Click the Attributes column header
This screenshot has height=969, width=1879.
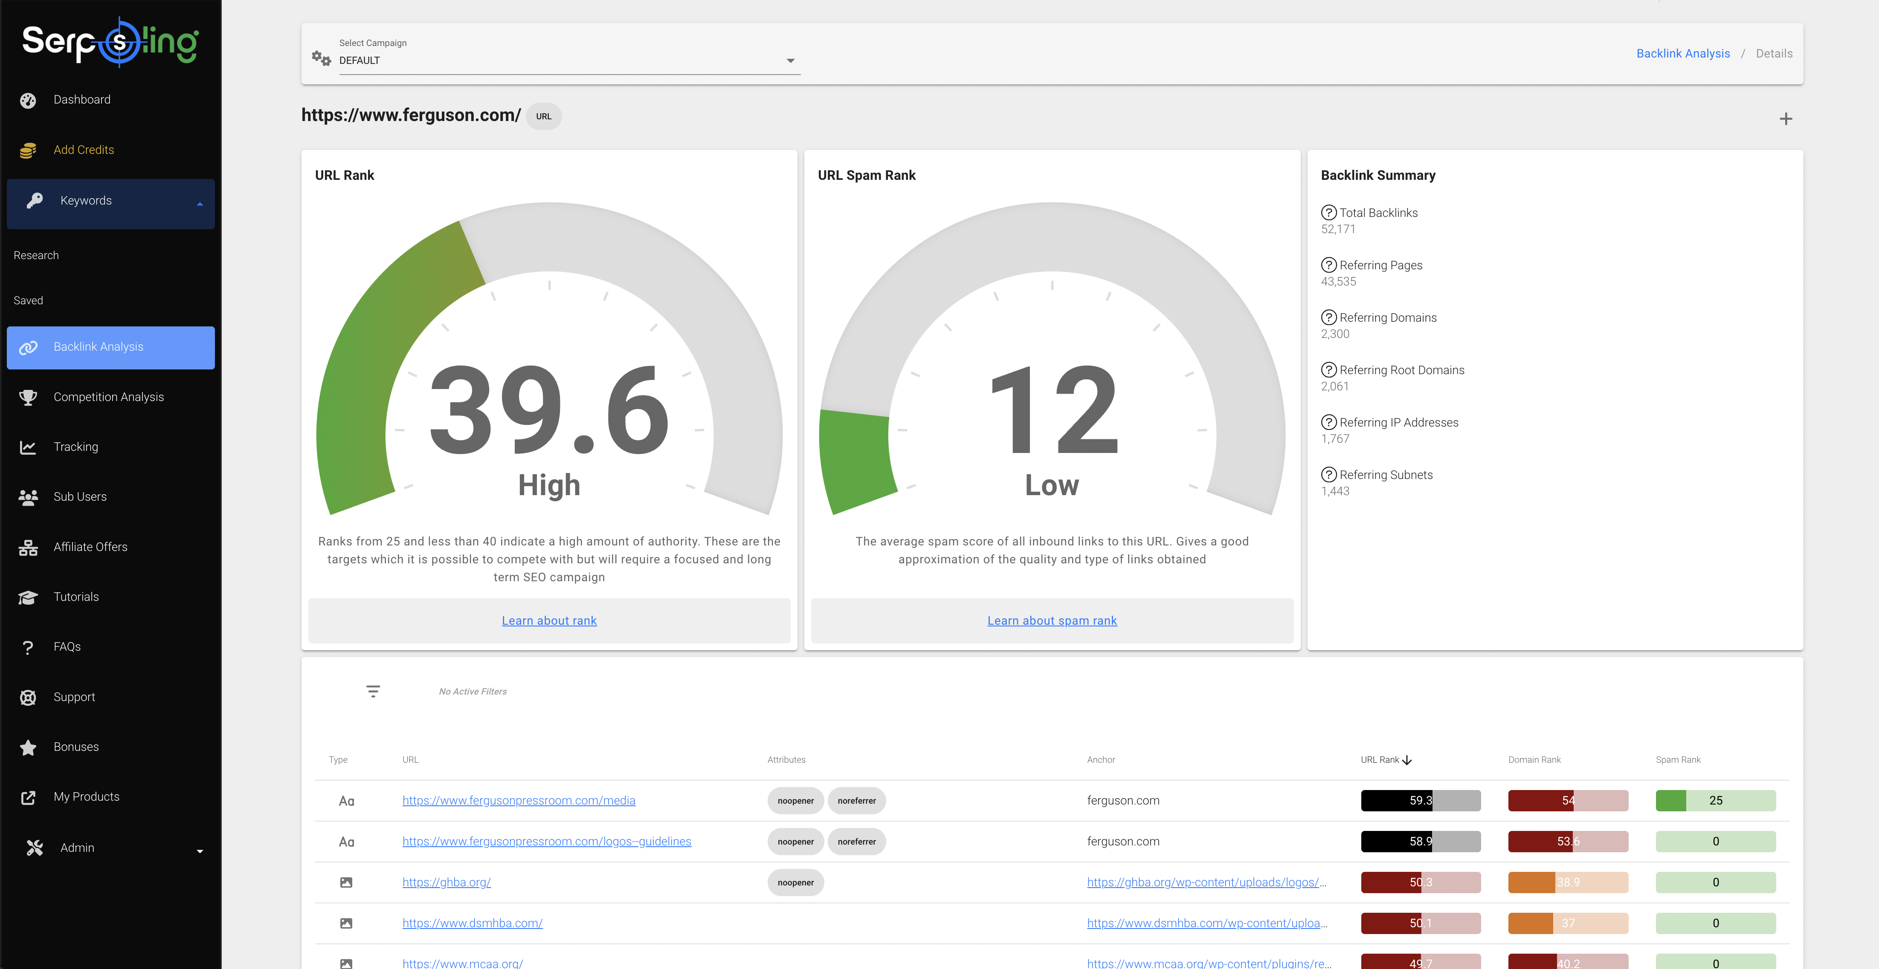[786, 760]
